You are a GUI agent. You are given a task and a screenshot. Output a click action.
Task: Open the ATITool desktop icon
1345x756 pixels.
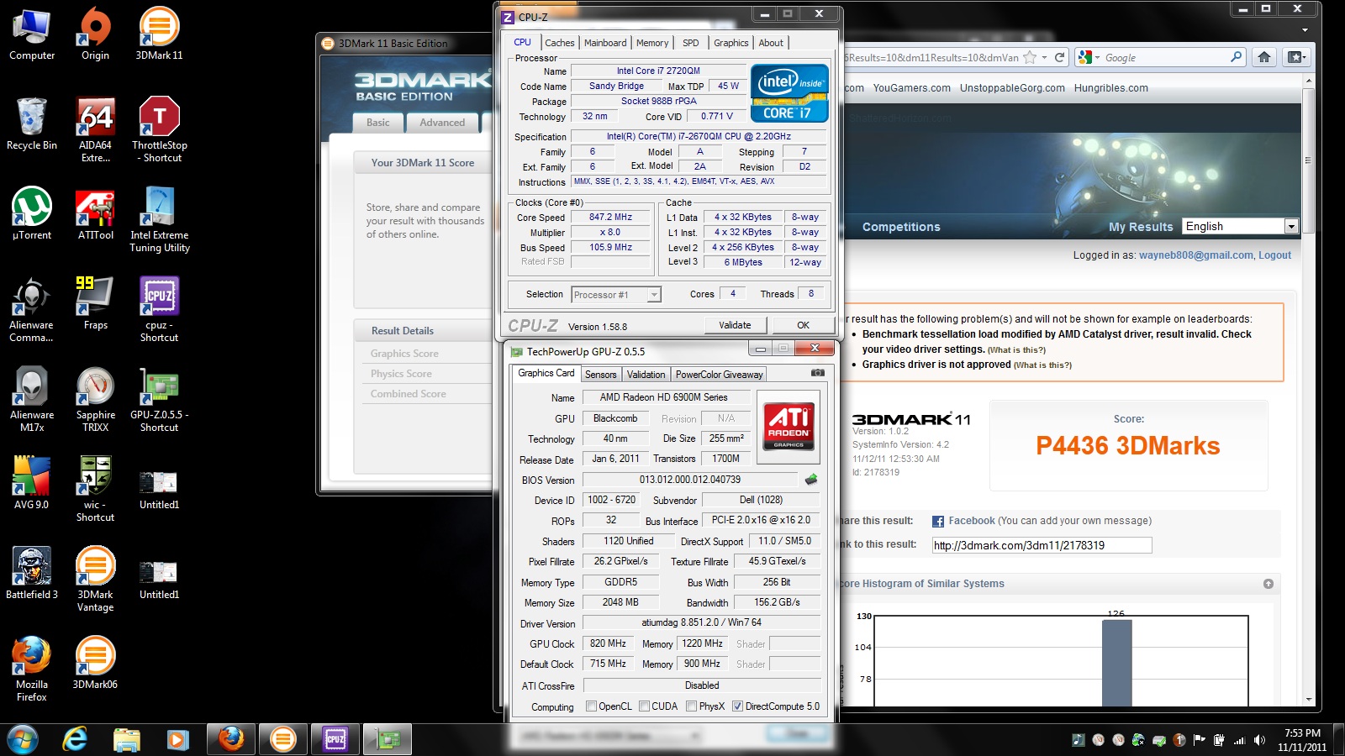click(x=95, y=213)
